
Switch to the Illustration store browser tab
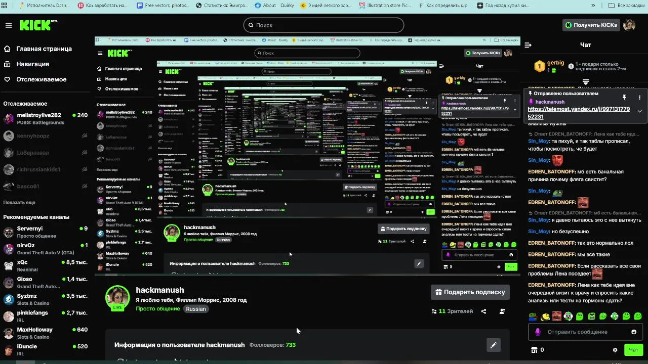click(x=385, y=6)
